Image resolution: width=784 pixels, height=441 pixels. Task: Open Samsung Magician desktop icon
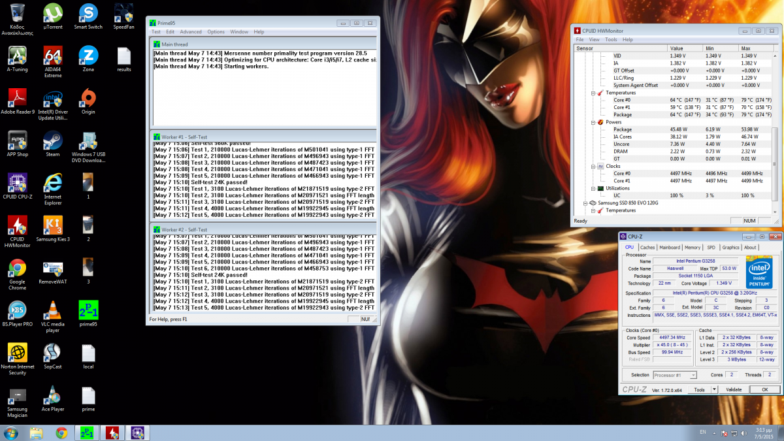coord(17,402)
